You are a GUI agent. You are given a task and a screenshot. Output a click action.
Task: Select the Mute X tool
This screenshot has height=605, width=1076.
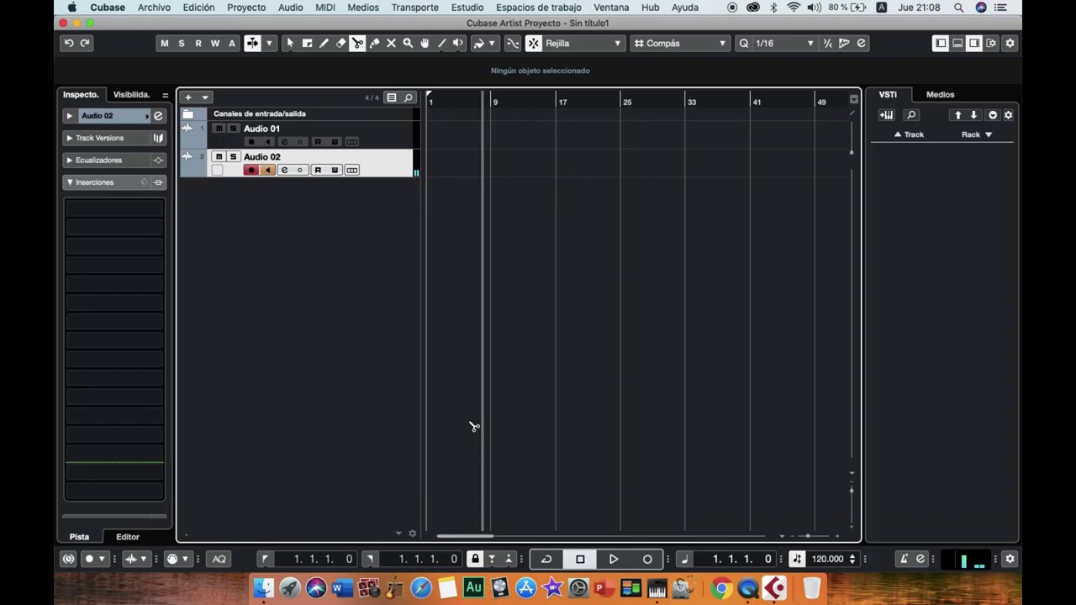point(391,43)
